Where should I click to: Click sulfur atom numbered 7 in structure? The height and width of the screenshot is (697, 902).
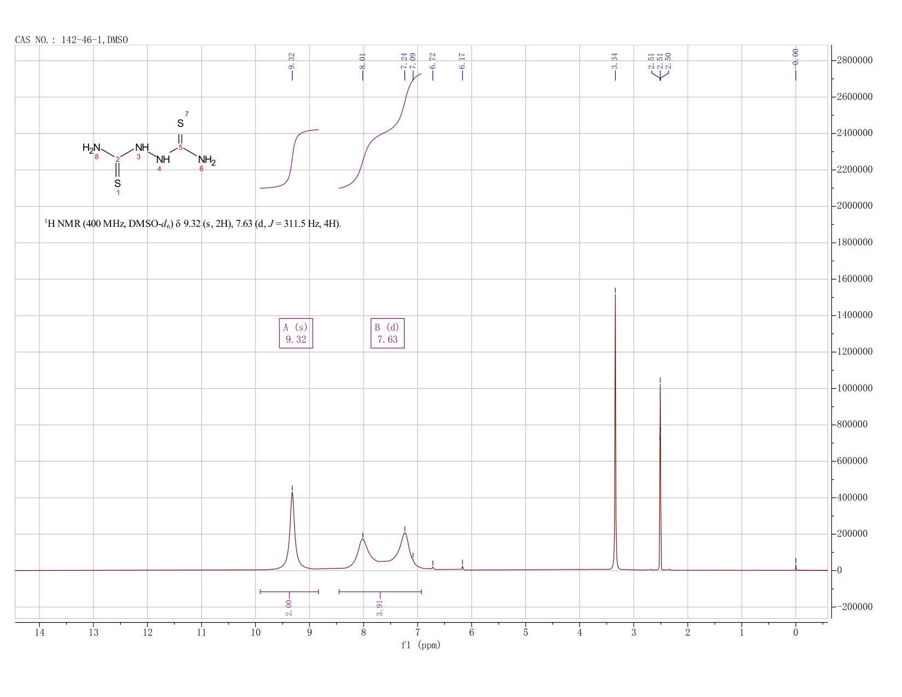click(180, 124)
